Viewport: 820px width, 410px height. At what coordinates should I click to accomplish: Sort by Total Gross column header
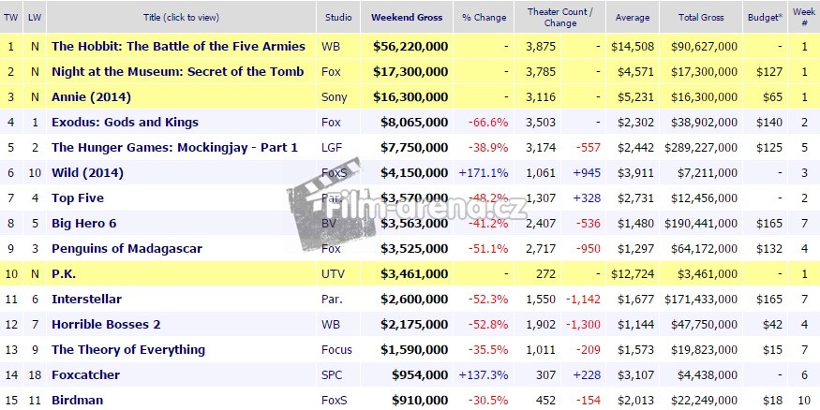pos(698,17)
